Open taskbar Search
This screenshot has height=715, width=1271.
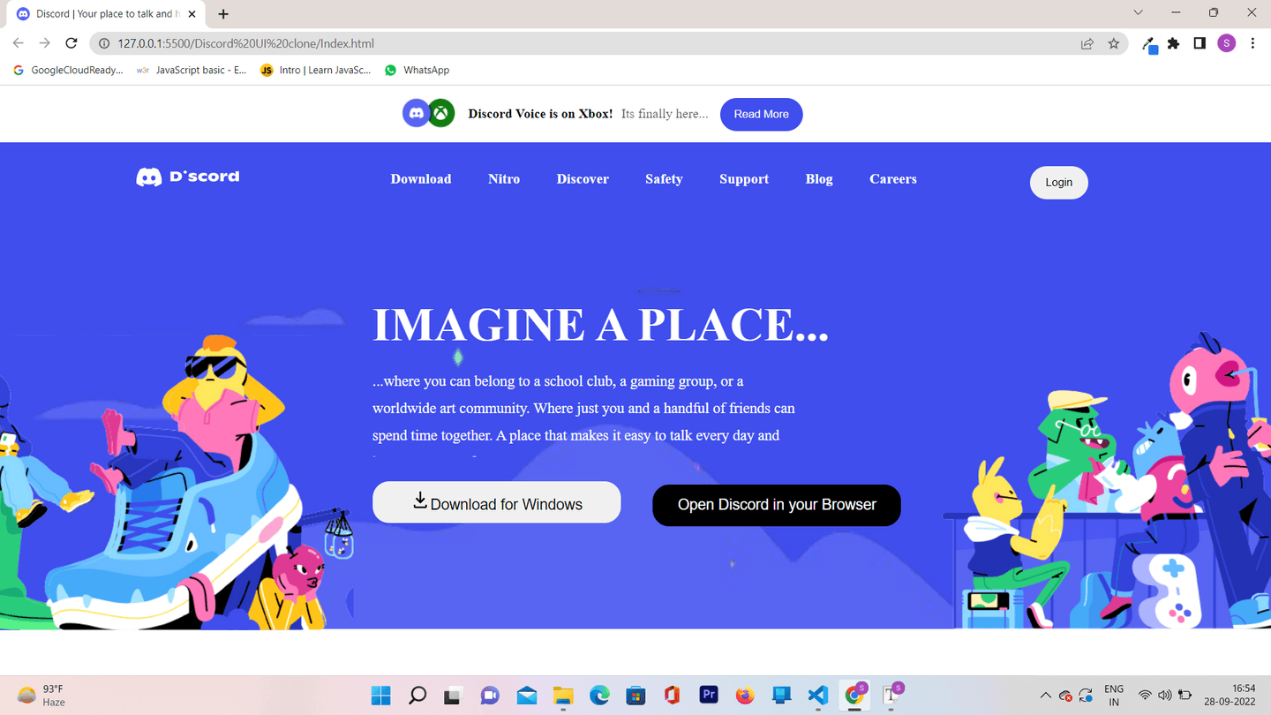pyautogui.click(x=417, y=696)
